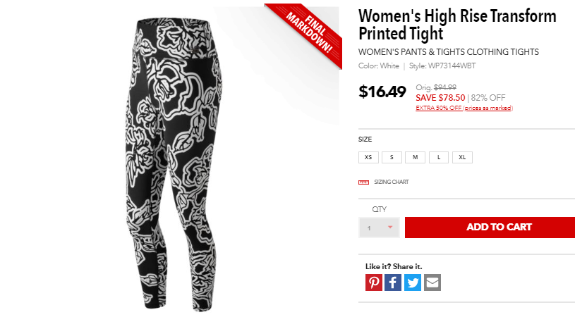Select size XS
The image size is (575, 317).
[x=368, y=157]
